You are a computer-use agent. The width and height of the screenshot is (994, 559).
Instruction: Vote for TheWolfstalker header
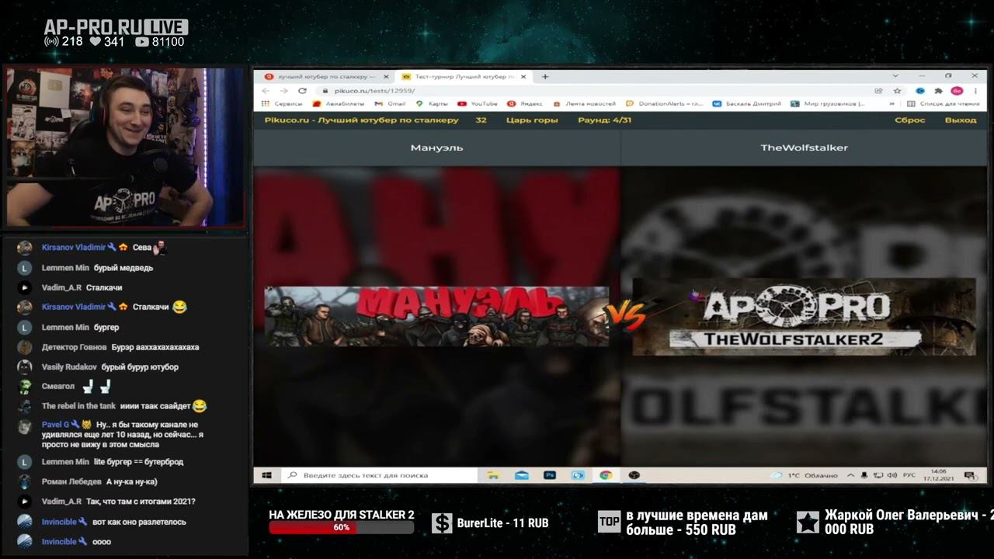tap(804, 148)
